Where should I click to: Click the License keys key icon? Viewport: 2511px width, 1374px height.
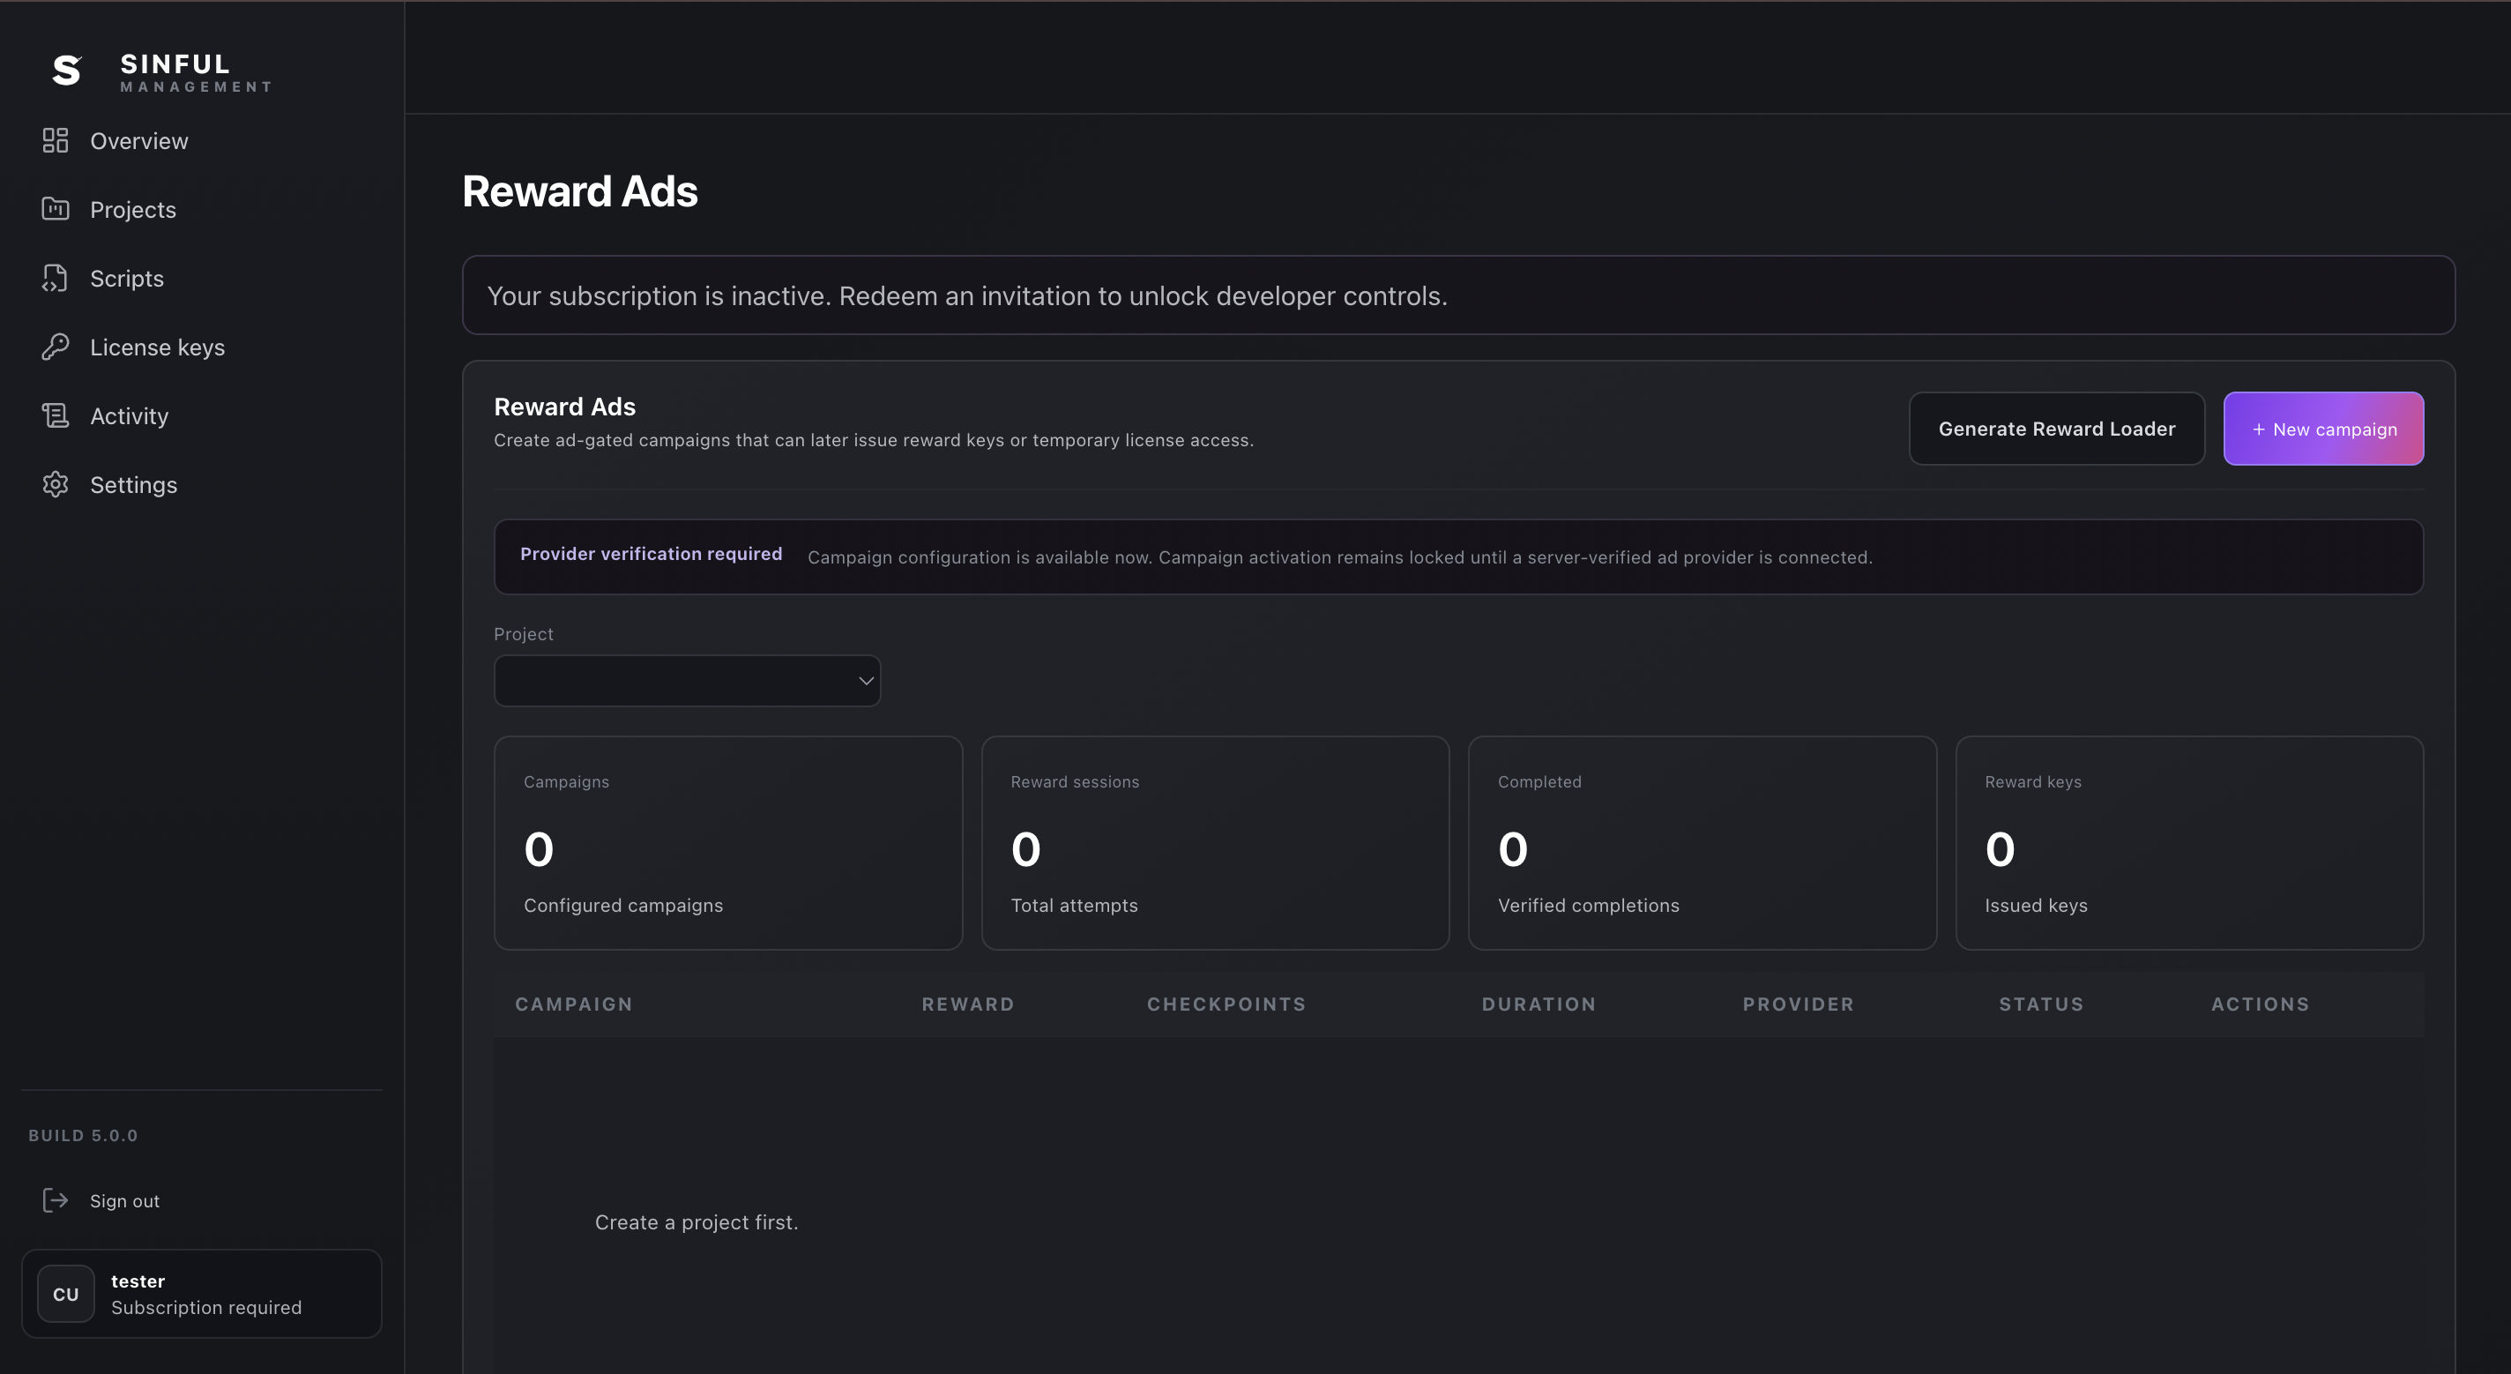56,347
